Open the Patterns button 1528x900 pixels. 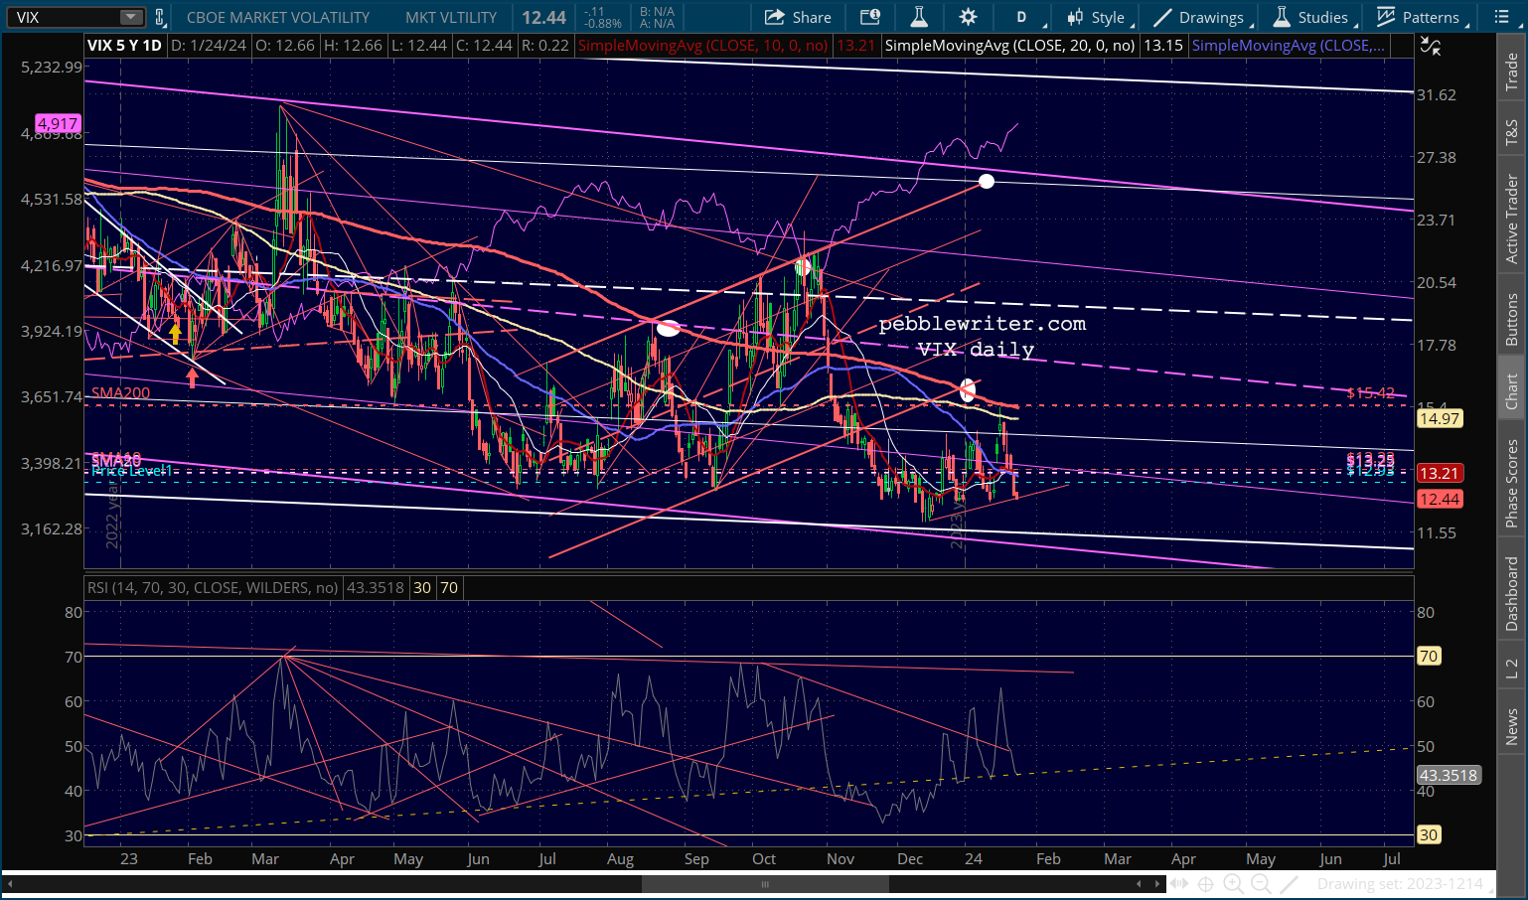tap(1418, 17)
